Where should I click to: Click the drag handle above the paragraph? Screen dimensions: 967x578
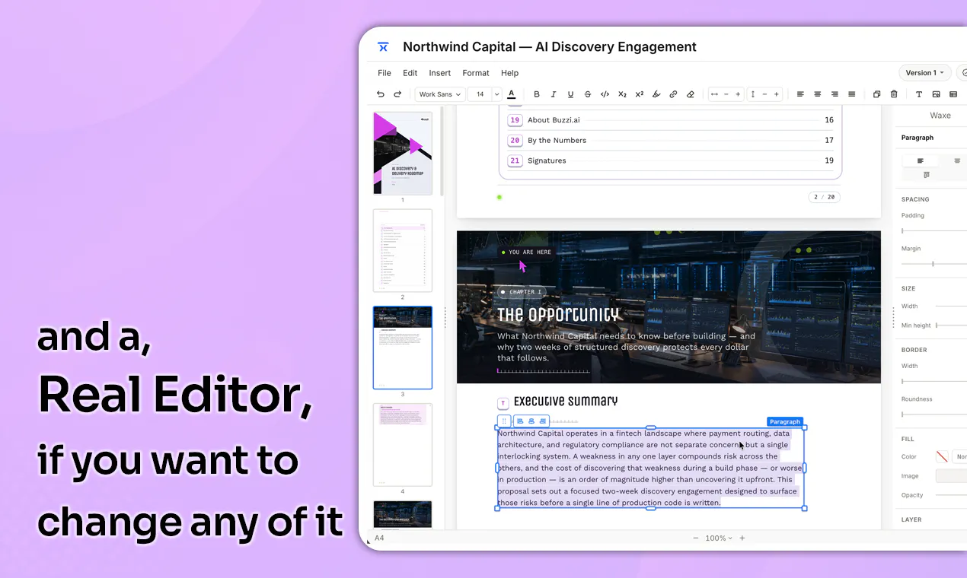pyautogui.click(x=504, y=421)
